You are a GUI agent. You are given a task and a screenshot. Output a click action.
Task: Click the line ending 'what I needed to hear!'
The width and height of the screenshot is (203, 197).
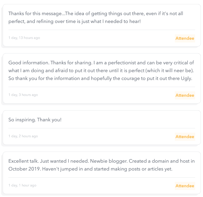click(75, 21)
